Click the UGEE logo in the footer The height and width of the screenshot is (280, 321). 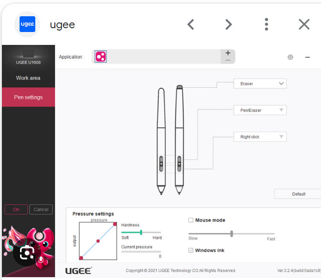click(x=79, y=271)
